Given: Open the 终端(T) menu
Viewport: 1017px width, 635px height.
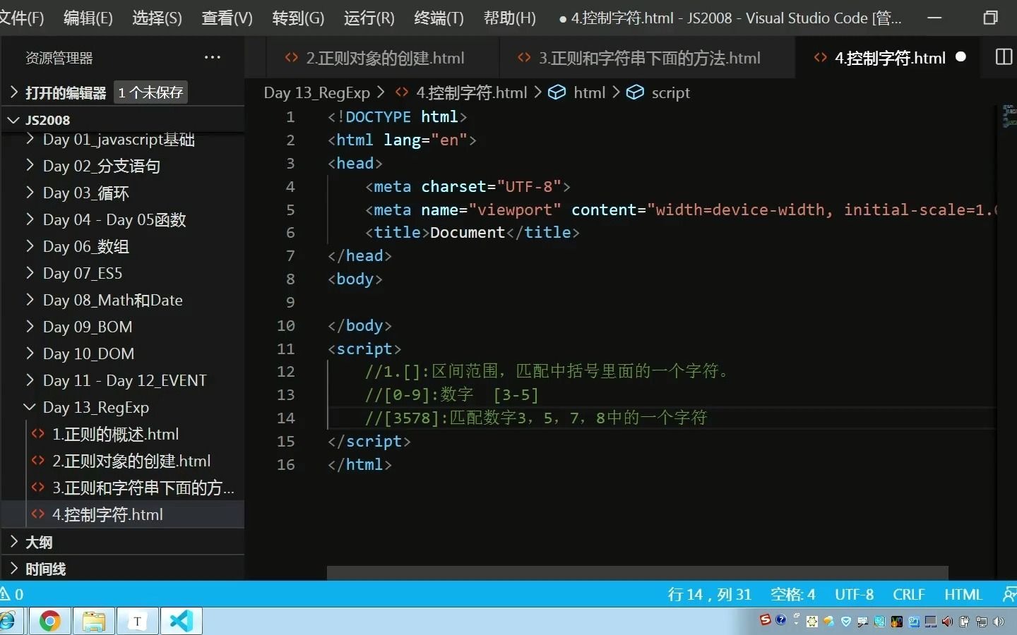Looking at the screenshot, I should point(439,18).
